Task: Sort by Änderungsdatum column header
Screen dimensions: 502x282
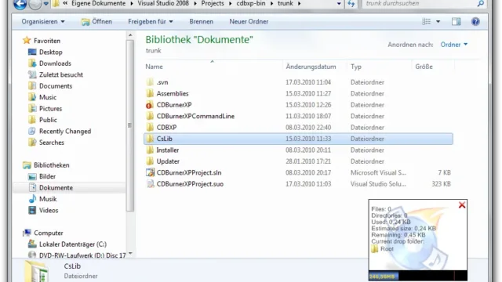Action: 311,67
